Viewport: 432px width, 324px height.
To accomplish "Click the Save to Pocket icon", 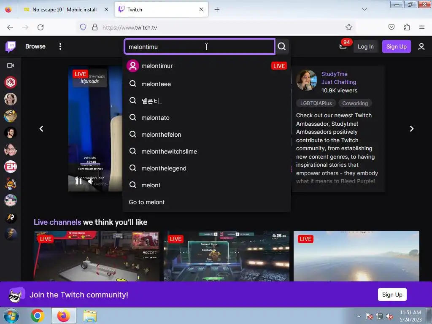I will tap(391, 27).
